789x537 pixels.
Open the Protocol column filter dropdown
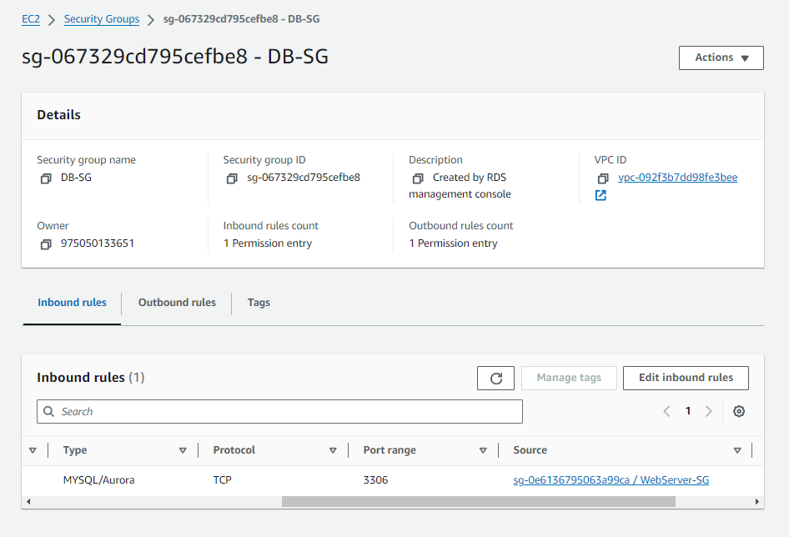[x=333, y=449]
